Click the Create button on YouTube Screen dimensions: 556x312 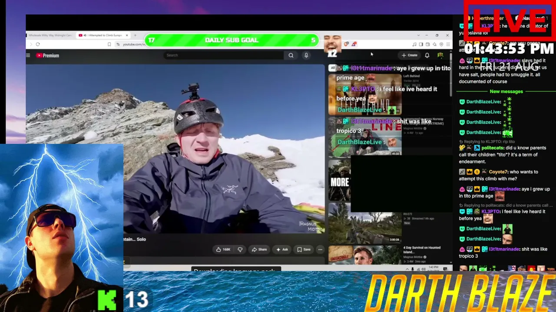[x=410, y=55]
